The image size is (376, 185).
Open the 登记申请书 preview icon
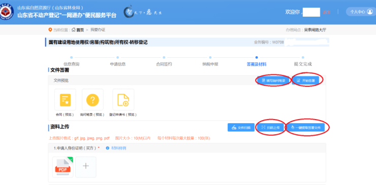coord(123,100)
